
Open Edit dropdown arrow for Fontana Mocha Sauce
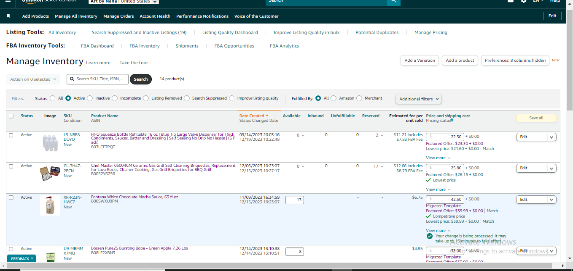tap(551, 200)
